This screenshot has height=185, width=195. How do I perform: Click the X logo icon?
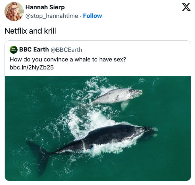pos(186,7)
